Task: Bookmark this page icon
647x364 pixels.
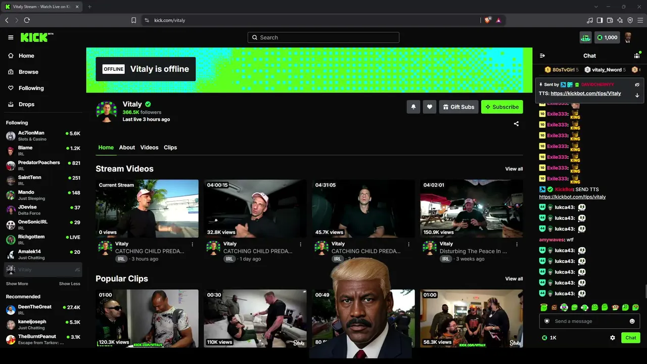Action: (x=133, y=20)
